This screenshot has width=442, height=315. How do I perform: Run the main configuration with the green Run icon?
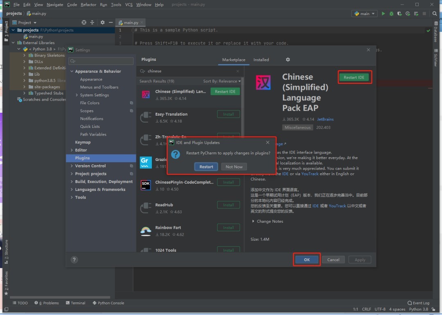(383, 13)
